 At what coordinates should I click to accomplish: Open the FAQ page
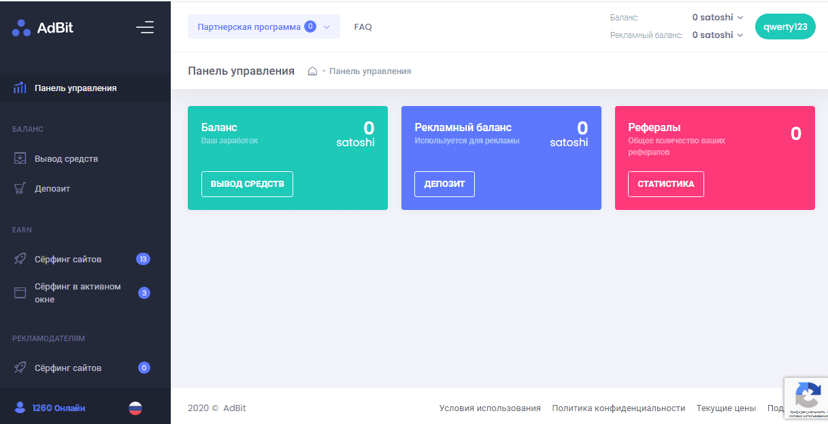pyautogui.click(x=363, y=27)
